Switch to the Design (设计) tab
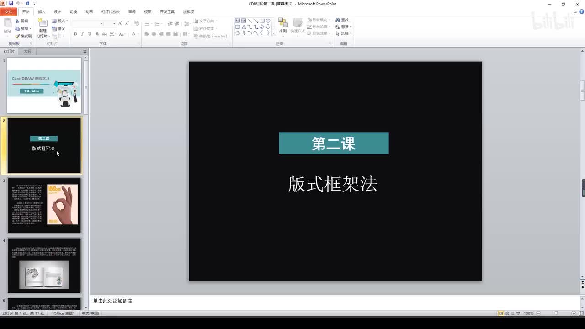 (58, 12)
